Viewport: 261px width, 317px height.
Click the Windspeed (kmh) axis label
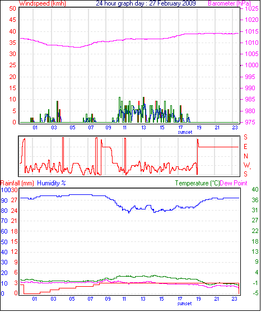43,3
